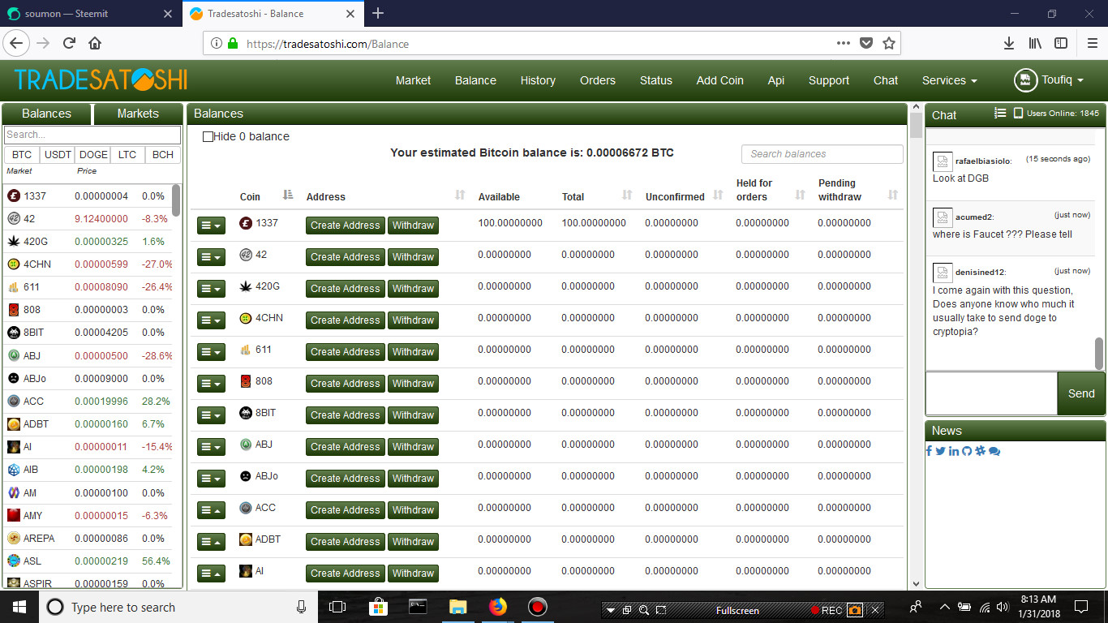The height and width of the screenshot is (623, 1108).
Task: Open the Slack icon in News panel
Action: (980, 451)
